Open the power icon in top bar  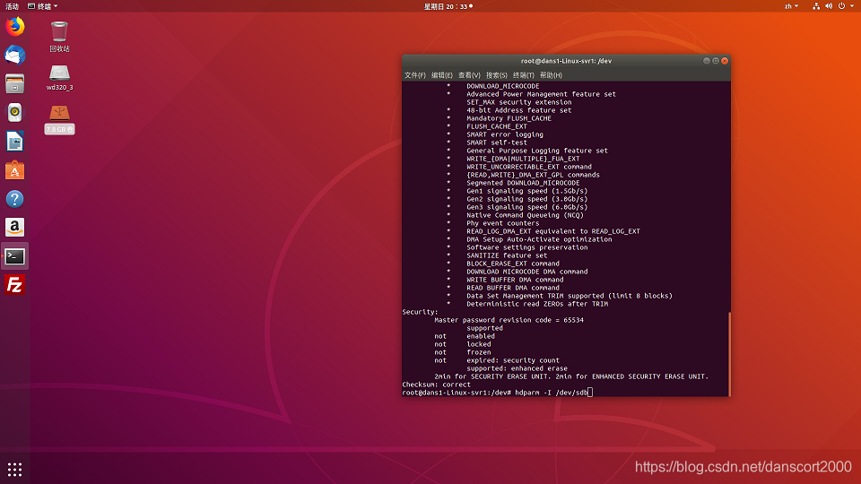coord(841,6)
